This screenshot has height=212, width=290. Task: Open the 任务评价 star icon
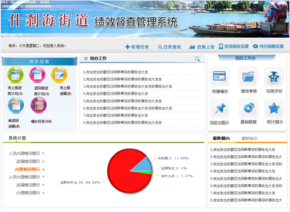point(274,76)
